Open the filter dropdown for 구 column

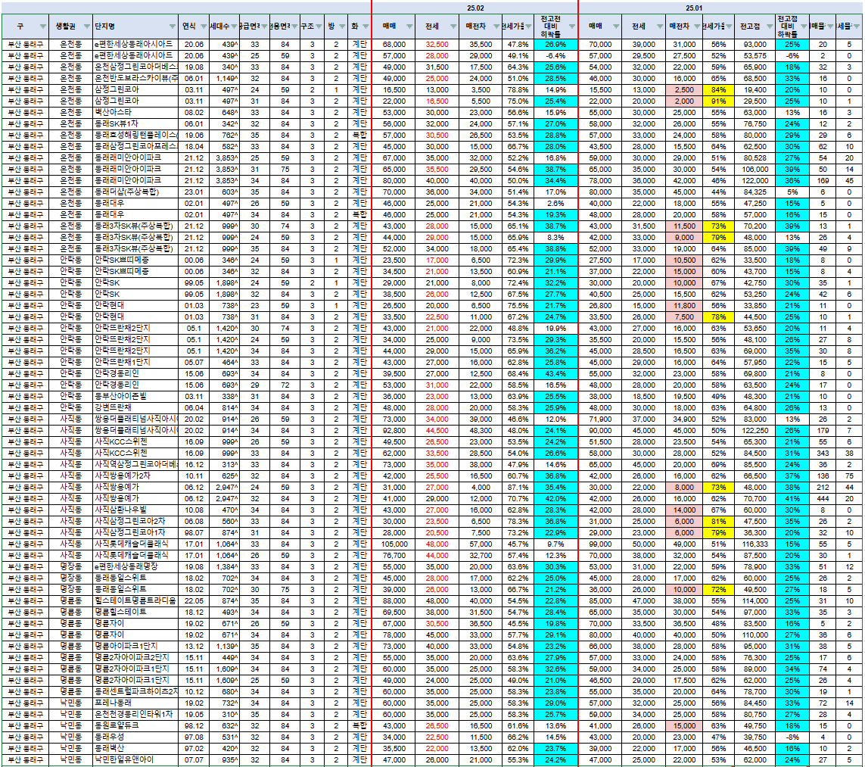click(42, 27)
